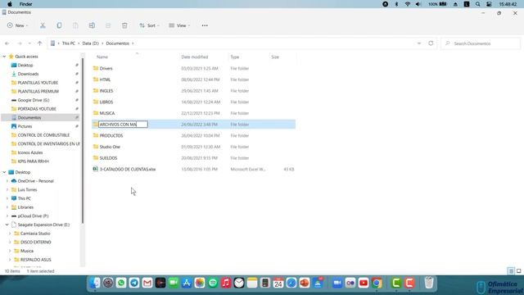
Task: Click the Forward navigation arrow
Action: (x=20, y=43)
